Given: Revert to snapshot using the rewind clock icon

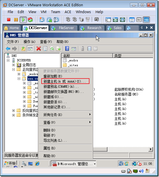Looking at the screenshot, I should point(49,20).
